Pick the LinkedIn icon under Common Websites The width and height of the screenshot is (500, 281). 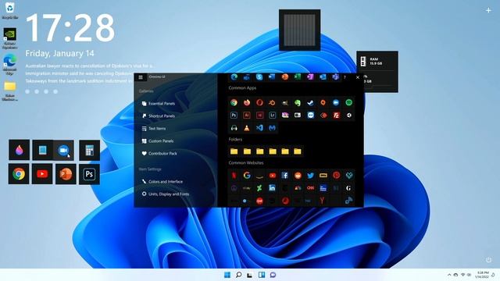point(272,188)
